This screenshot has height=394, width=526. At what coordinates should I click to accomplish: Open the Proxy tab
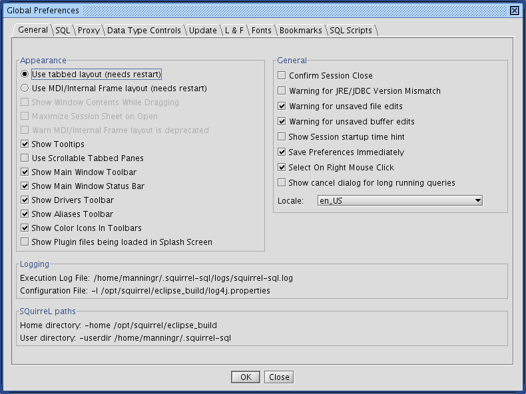pos(89,31)
